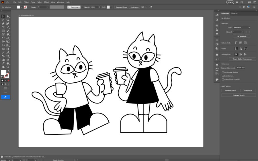Select the Hand tool

pyautogui.click(x=8, y=63)
